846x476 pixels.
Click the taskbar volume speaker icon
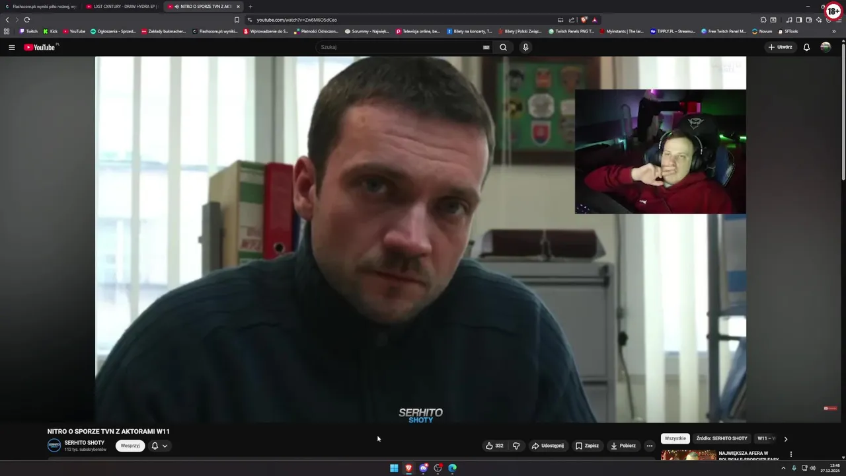point(812,468)
